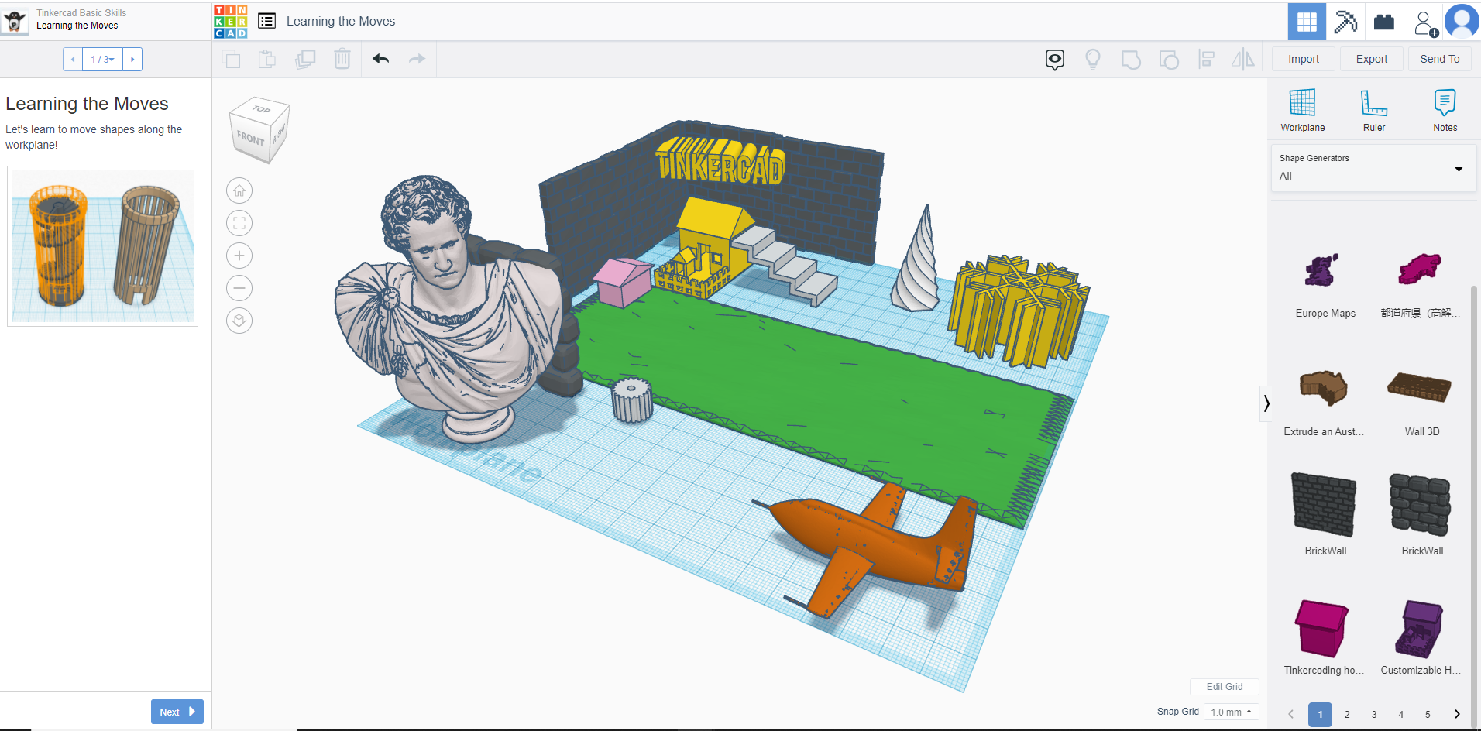
Task: Click the Export button
Action: tap(1372, 59)
